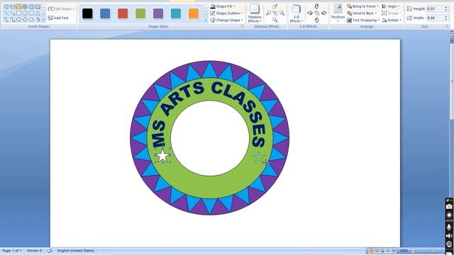The height and width of the screenshot is (255, 454).
Task: Toggle the recorder speaker audio
Action: (449, 236)
